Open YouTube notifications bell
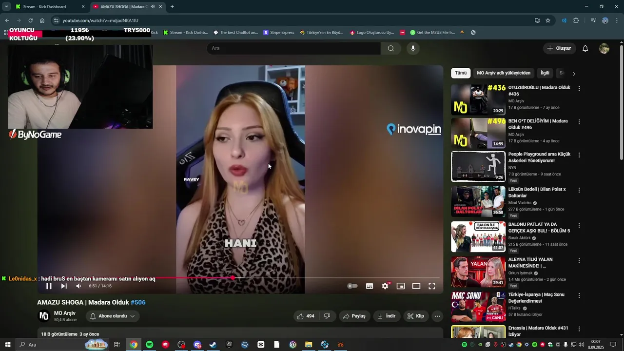The width and height of the screenshot is (624, 351). [x=585, y=48]
